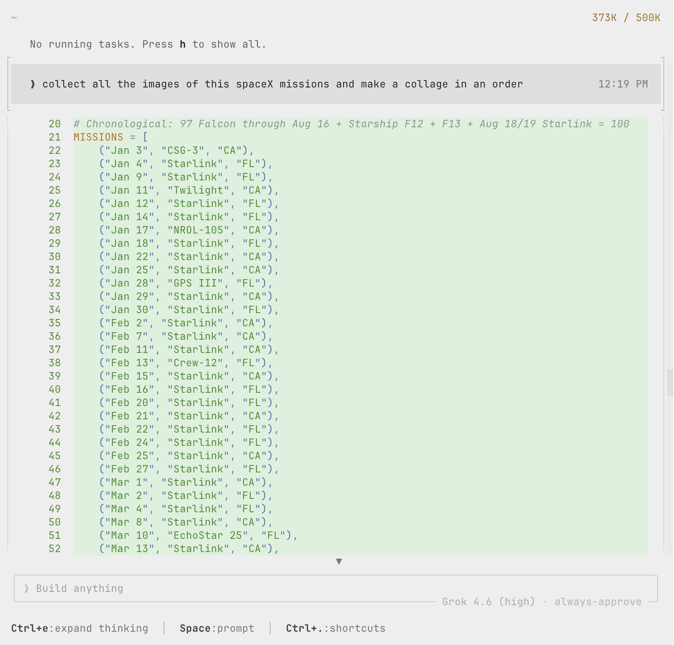Click the 12:19 PM message timestamp
Screen dimensions: 674x645
pos(623,84)
